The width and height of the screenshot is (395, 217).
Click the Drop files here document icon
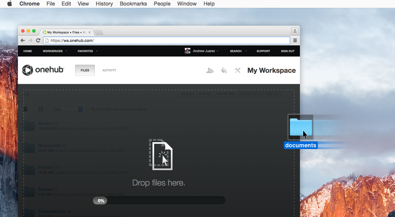click(x=161, y=155)
